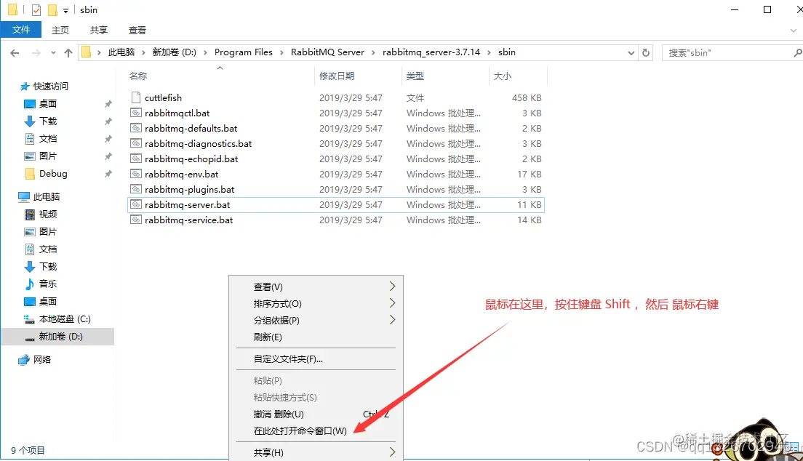Open the 文件 ribbon tab
This screenshot has width=803, height=461.
click(x=21, y=30)
